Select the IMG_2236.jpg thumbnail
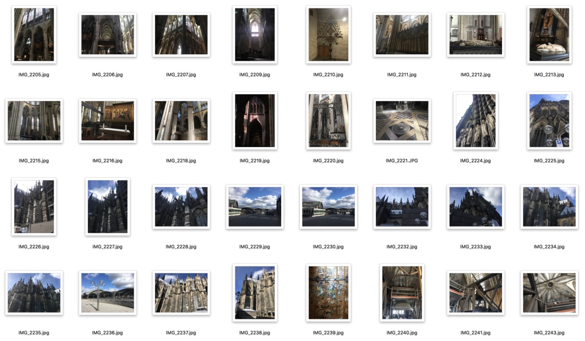The height and width of the screenshot is (341, 585). click(107, 293)
